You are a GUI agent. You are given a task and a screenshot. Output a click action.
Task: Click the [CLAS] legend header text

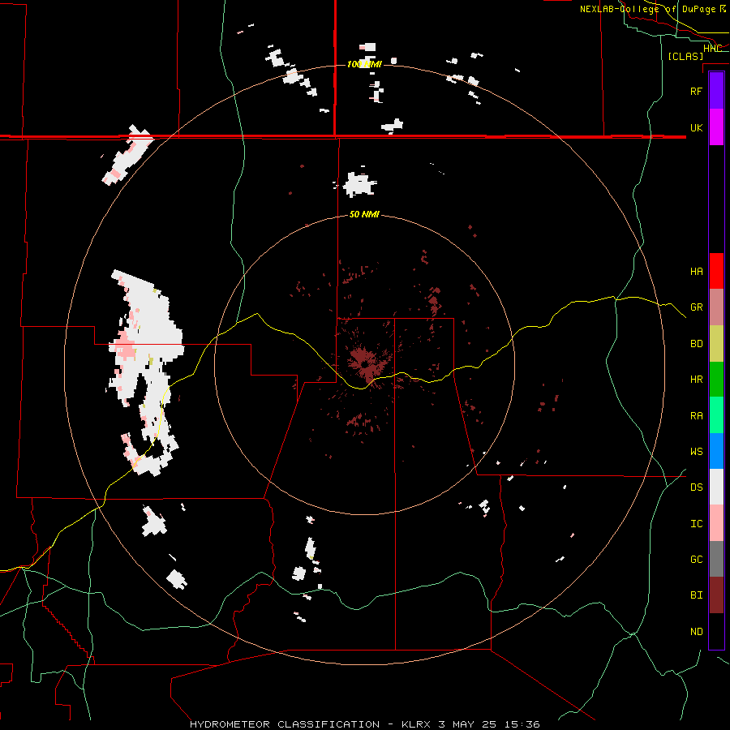(685, 56)
